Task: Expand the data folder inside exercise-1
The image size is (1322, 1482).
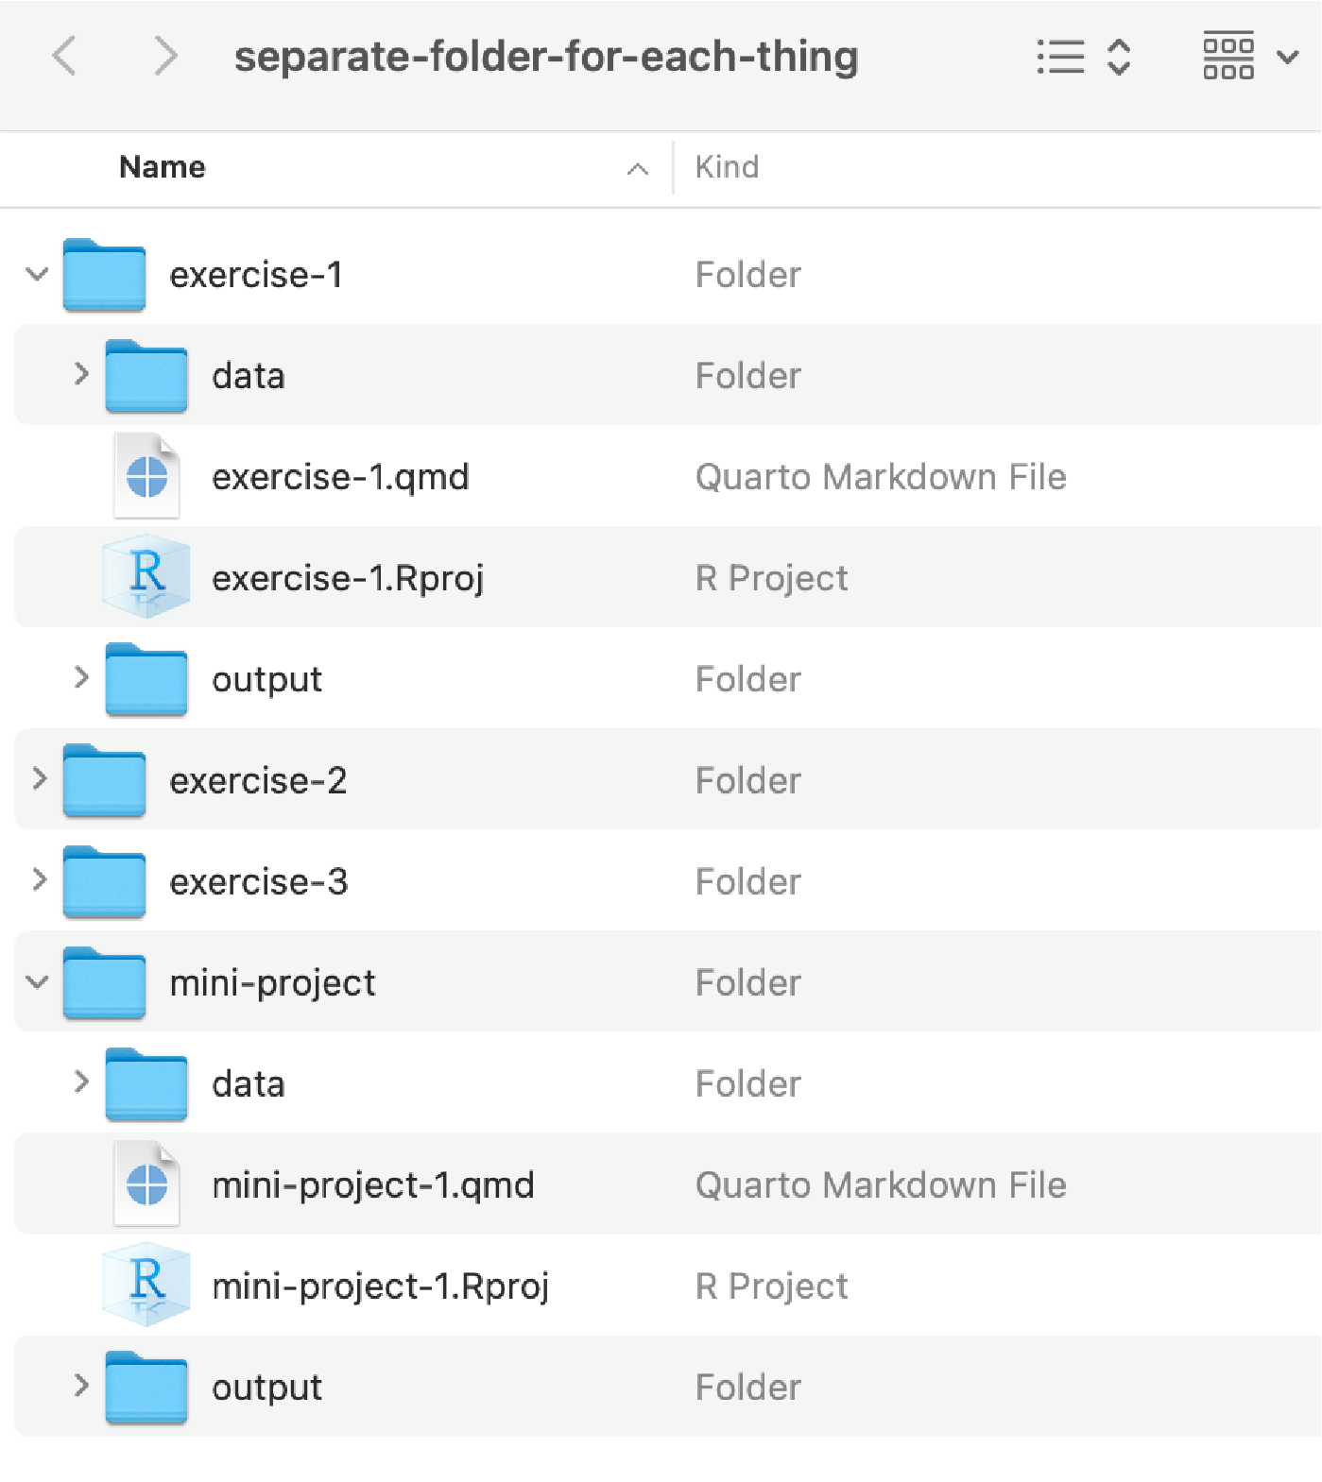Action: [81, 375]
